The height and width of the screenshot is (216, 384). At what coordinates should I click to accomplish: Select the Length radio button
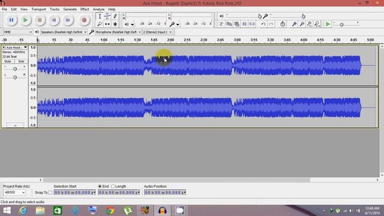click(113, 187)
